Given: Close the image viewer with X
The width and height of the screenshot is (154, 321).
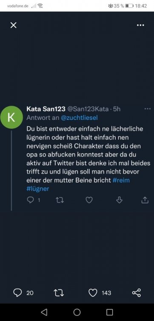Looking at the screenshot, I should pos(14,25).
